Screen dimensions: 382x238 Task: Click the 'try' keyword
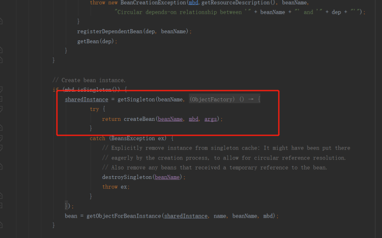tap(94, 109)
